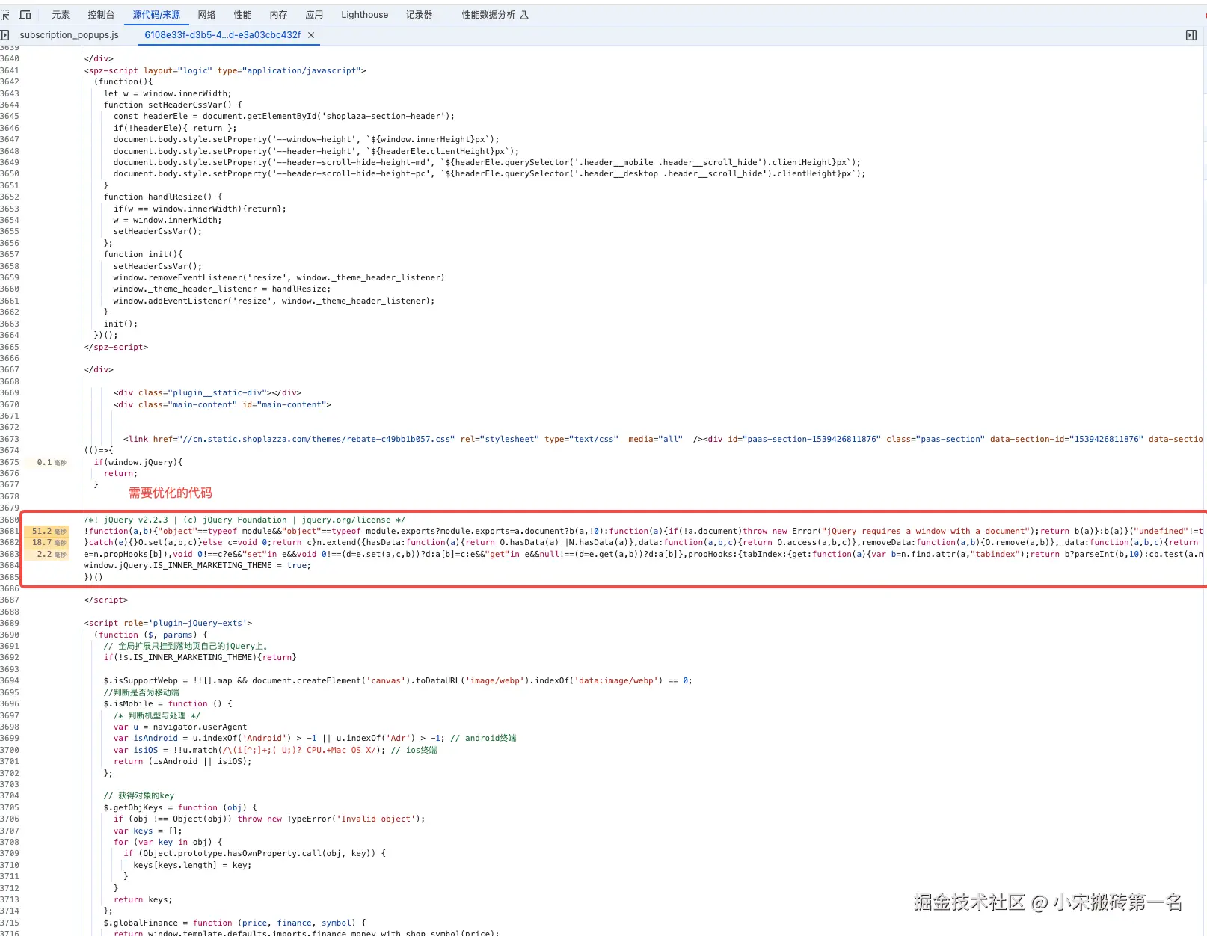Click line number 3684 in the gutter

click(x=10, y=566)
